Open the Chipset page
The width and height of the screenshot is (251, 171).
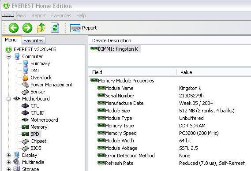(x=38, y=141)
